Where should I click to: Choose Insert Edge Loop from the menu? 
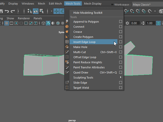(84, 42)
